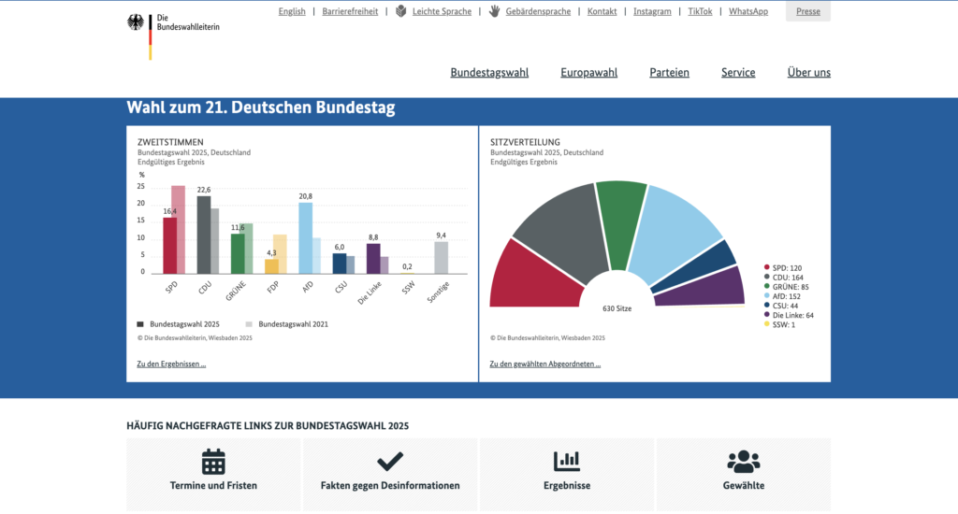
Task: Toggle the Bundestagswahl 2021 legend entry
Action: click(x=286, y=324)
